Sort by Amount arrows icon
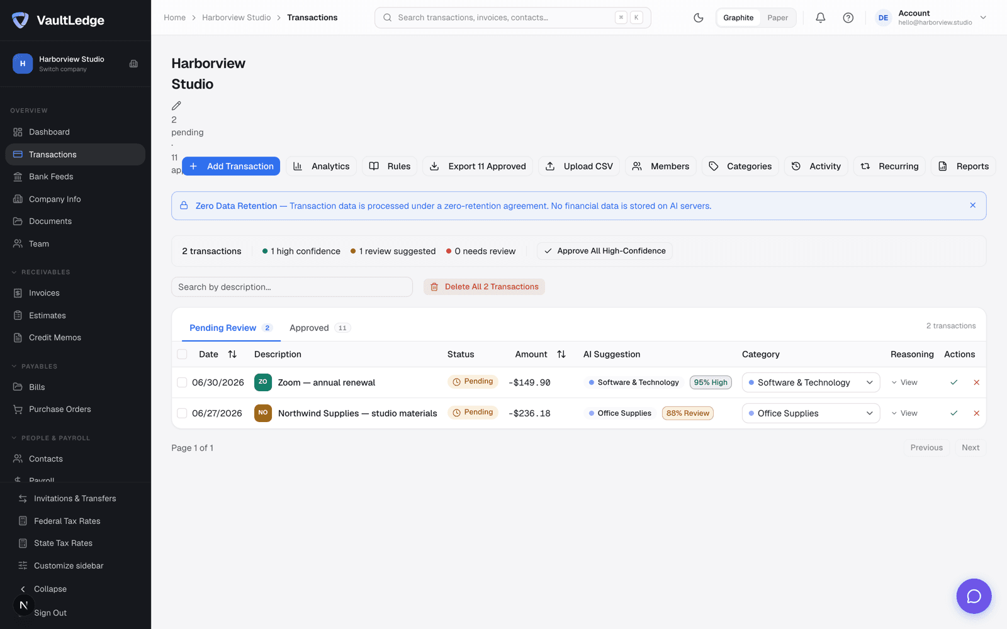Screen dimensions: 1007x629 coord(561,354)
